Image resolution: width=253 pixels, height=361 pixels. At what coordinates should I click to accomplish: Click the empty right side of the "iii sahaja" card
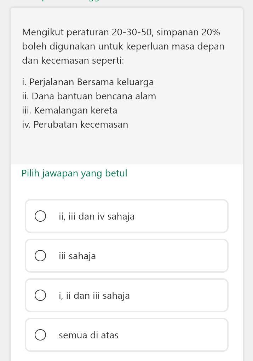point(177,256)
